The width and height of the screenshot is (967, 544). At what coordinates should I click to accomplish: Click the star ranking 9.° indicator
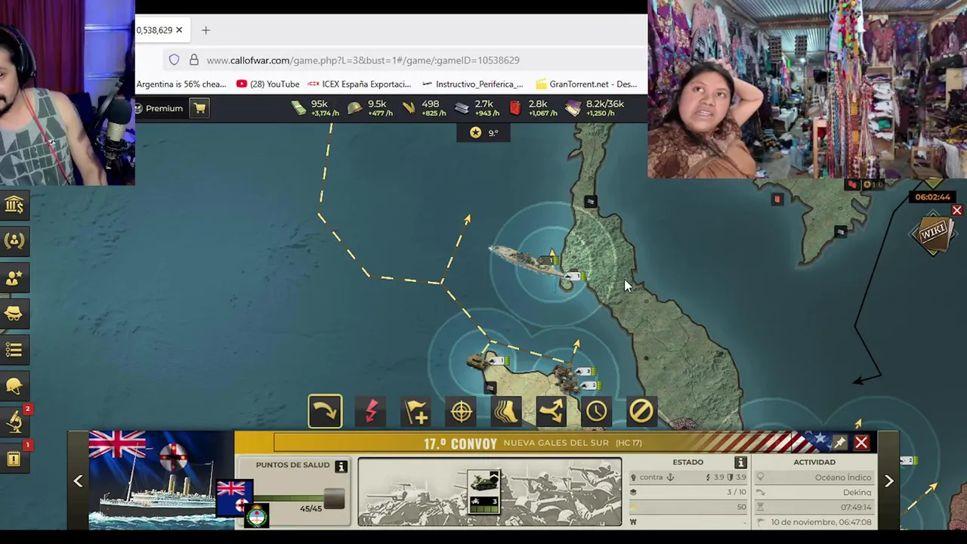pos(483,132)
